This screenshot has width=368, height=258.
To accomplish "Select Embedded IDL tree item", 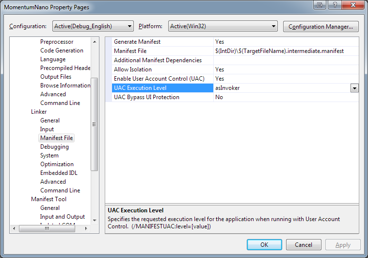I will click(59, 173).
